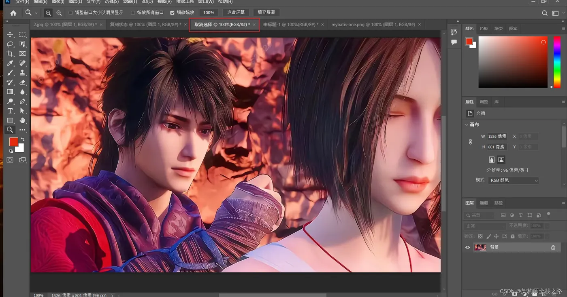Viewport: 567px width, 297px height.
Task: Open blend mode 正常 dropdown
Action: pos(485,226)
